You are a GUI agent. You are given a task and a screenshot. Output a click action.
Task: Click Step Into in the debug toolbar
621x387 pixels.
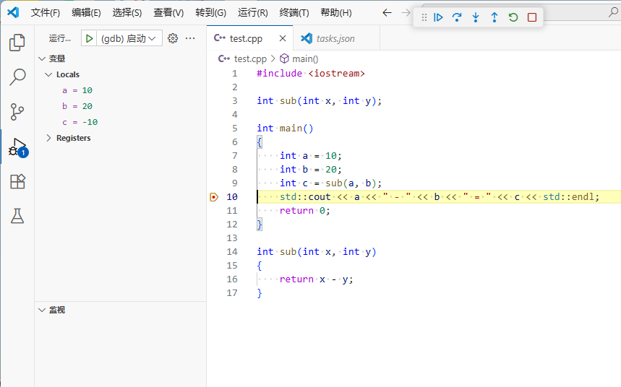pos(476,17)
